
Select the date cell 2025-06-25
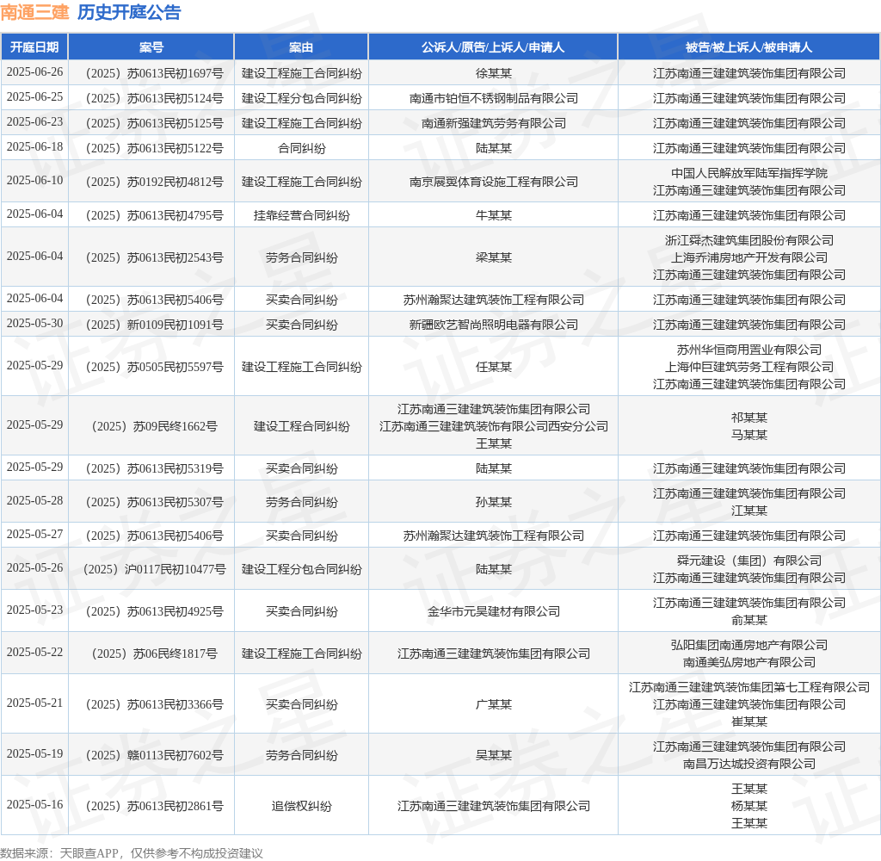point(34,96)
